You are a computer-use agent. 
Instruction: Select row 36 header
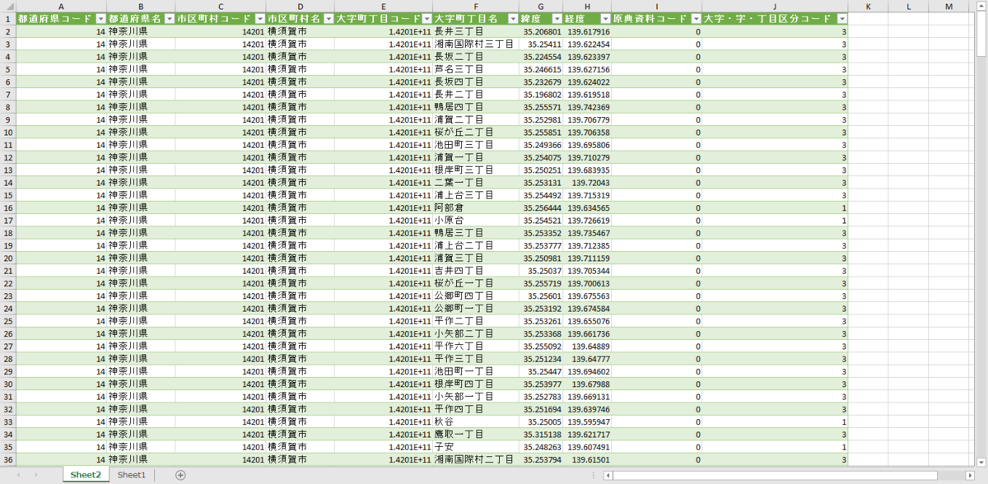[x=7, y=459]
